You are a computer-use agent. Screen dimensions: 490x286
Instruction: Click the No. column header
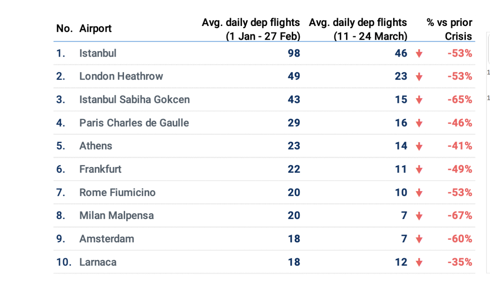click(64, 29)
